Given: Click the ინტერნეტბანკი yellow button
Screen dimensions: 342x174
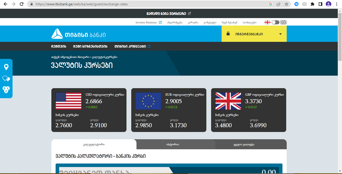Looking at the screenshot, I should [254, 34].
